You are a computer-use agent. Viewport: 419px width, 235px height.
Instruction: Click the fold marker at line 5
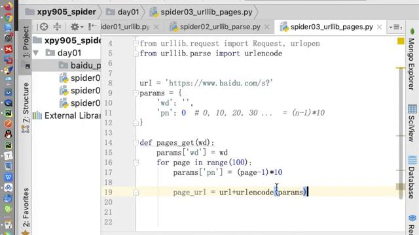[136, 54]
